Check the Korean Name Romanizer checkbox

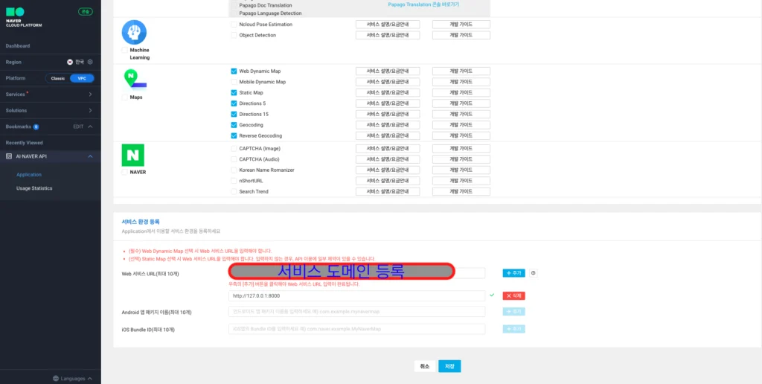coord(234,170)
